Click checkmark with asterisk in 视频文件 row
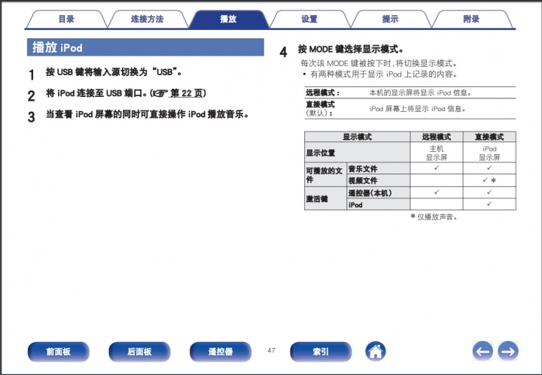The width and height of the screenshot is (542, 375). click(x=489, y=180)
